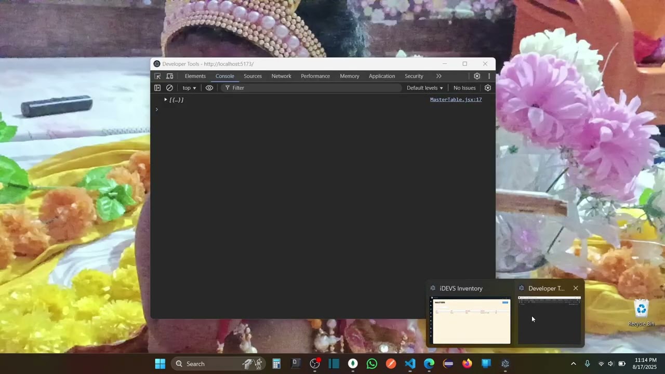The width and height of the screenshot is (665, 374).
Task: Open the DevTools three-dot customize menu
Action: tap(489, 76)
